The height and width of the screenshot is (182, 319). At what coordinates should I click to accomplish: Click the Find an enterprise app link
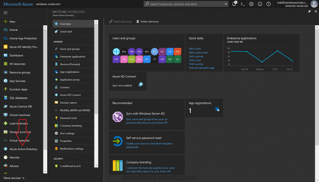(x=201, y=68)
